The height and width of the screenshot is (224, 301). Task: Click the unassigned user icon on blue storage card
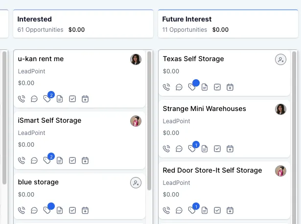136,182
